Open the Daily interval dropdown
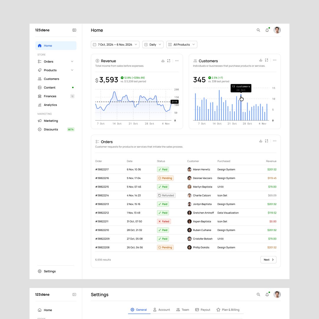The image size is (319, 319). (153, 45)
